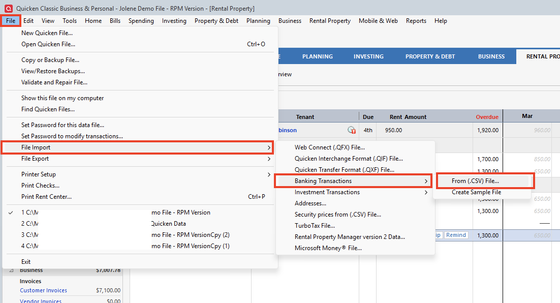Image resolution: width=560 pixels, height=303 pixels.
Task: Open the Business menu in menu bar
Action: pos(290,21)
